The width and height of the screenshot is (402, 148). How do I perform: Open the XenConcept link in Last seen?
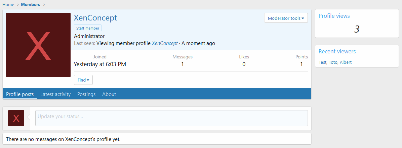[165, 43]
